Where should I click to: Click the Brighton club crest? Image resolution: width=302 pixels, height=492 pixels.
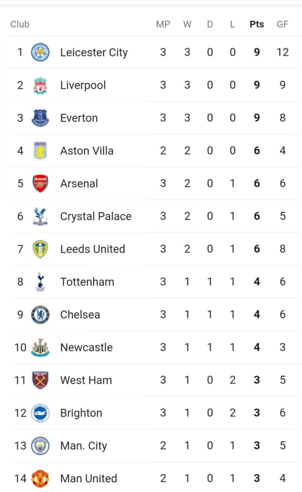(x=40, y=413)
